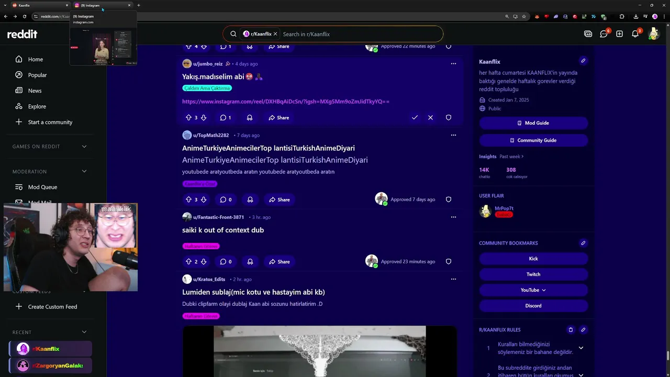Upvote the jumbo_reiz post
Viewport: 670px width, 377px height.
[188, 118]
